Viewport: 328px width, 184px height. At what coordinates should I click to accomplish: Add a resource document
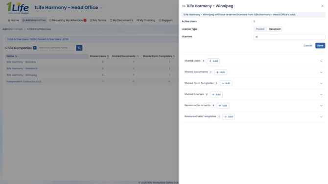223,106
